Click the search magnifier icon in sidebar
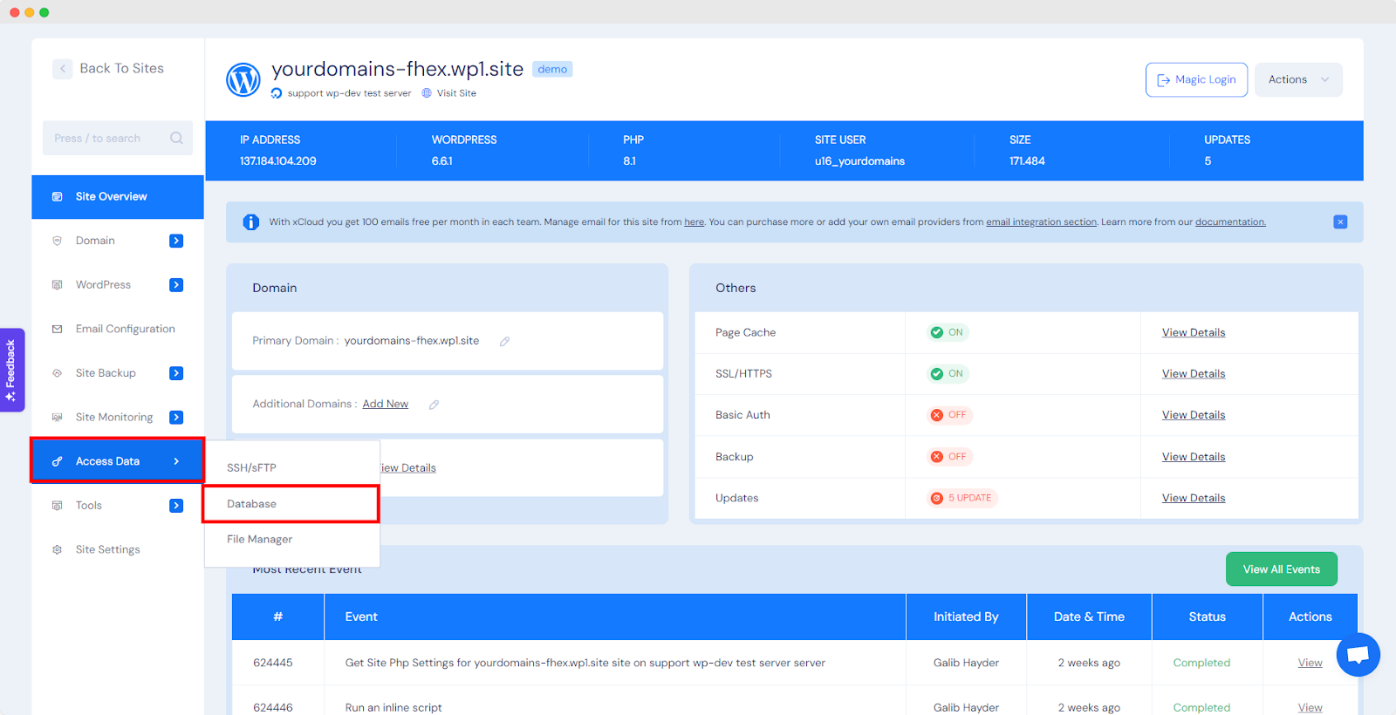Screen dimensions: 1396x715 pos(176,138)
